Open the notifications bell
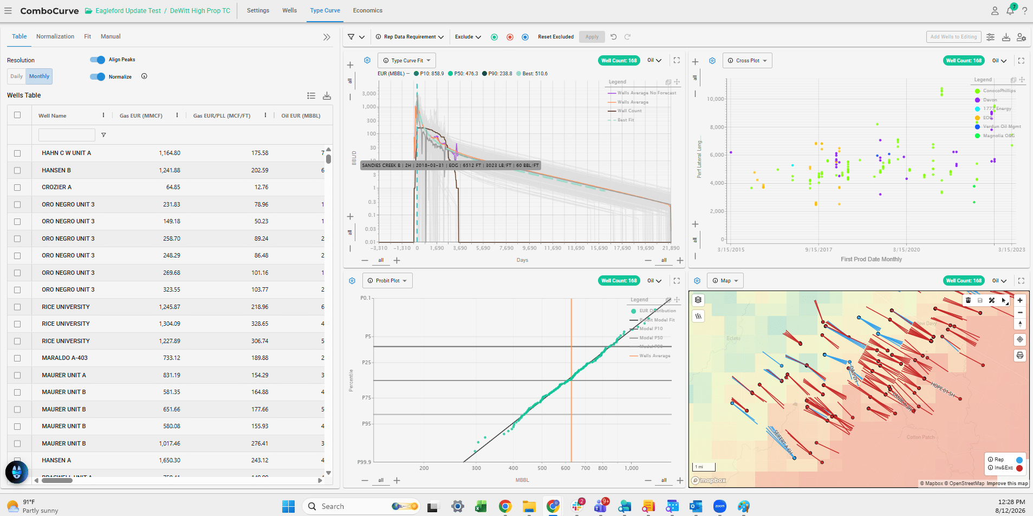Screen dimensions: 1033x516 coord(1010,11)
